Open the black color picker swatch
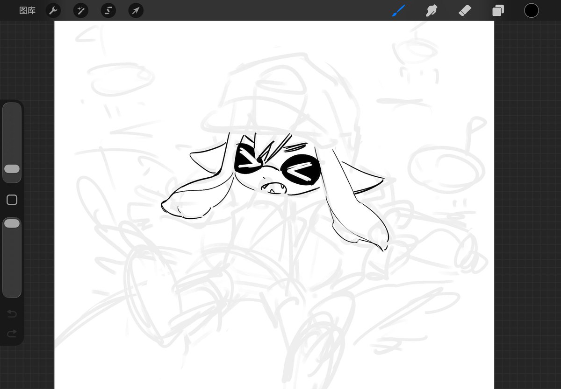This screenshot has height=389, width=561. [x=532, y=10]
